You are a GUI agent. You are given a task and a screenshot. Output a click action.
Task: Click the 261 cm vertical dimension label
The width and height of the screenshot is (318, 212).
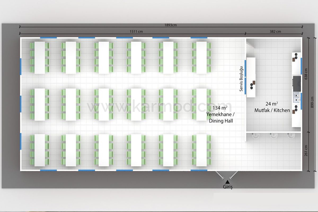tap(306, 151)
